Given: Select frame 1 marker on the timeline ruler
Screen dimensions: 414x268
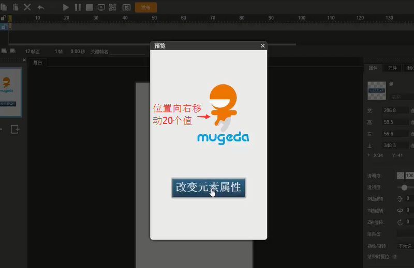Looking at the screenshot, I should tap(10, 18).
